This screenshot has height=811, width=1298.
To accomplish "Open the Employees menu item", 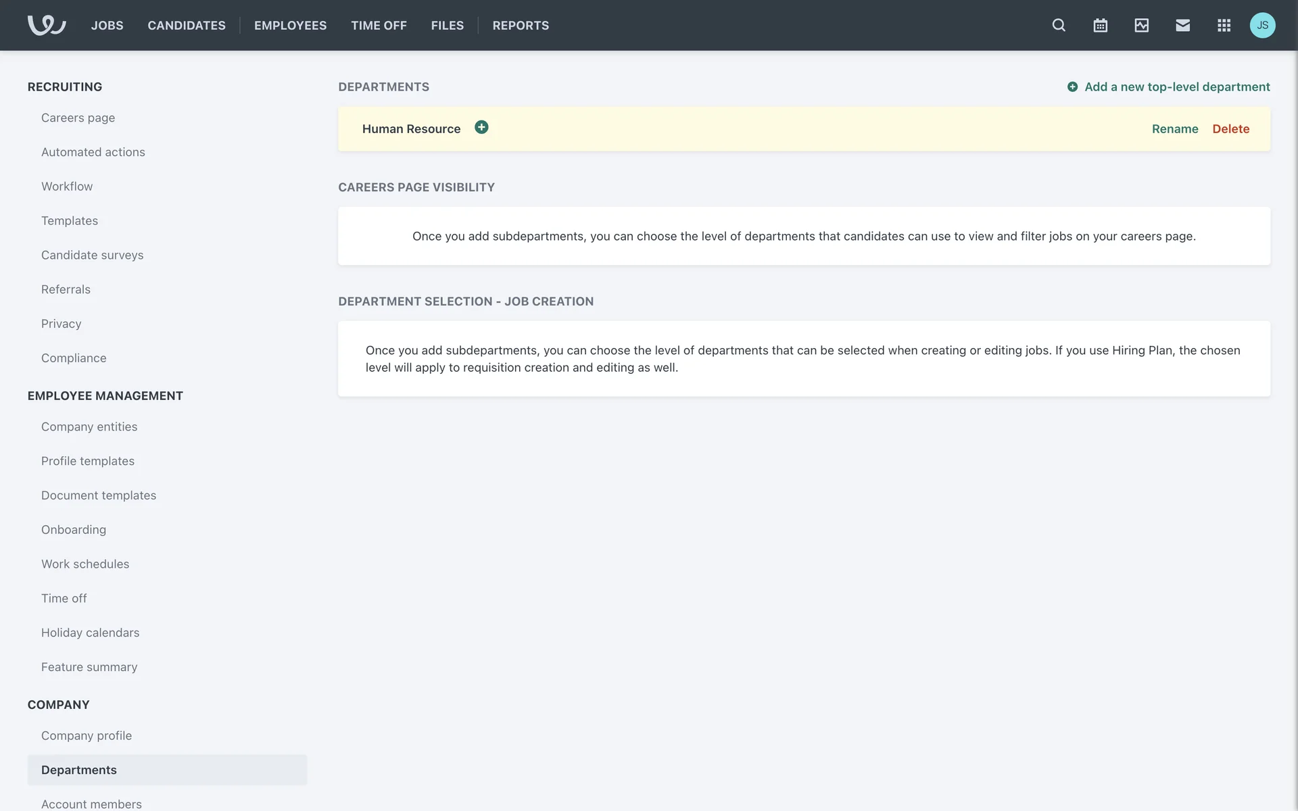I will pyautogui.click(x=290, y=25).
